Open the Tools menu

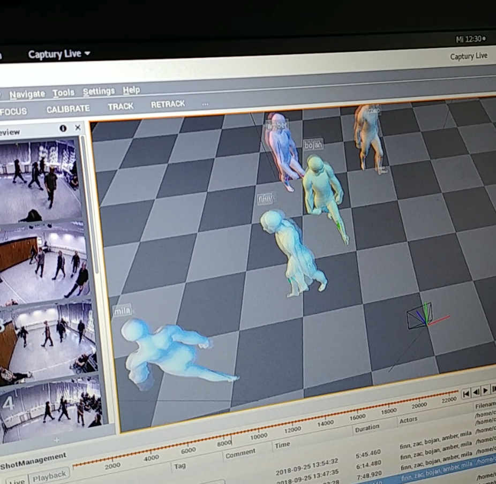coord(64,93)
